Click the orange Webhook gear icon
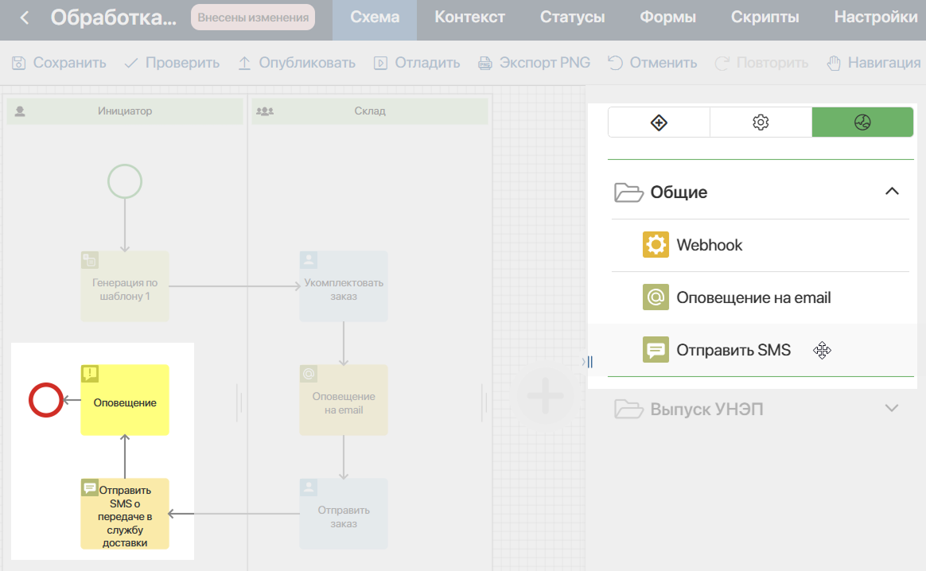The width and height of the screenshot is (926, 571). tap(656, 244)
